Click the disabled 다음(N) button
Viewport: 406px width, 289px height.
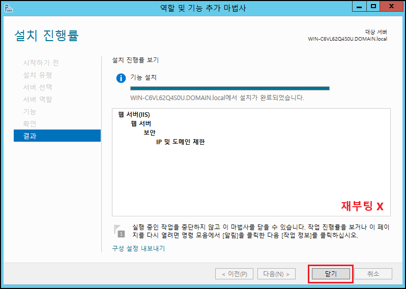pos(276,274)
